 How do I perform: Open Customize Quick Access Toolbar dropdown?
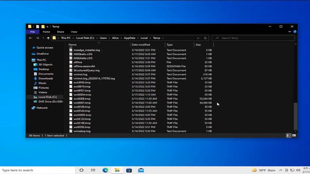pos(47,27)
